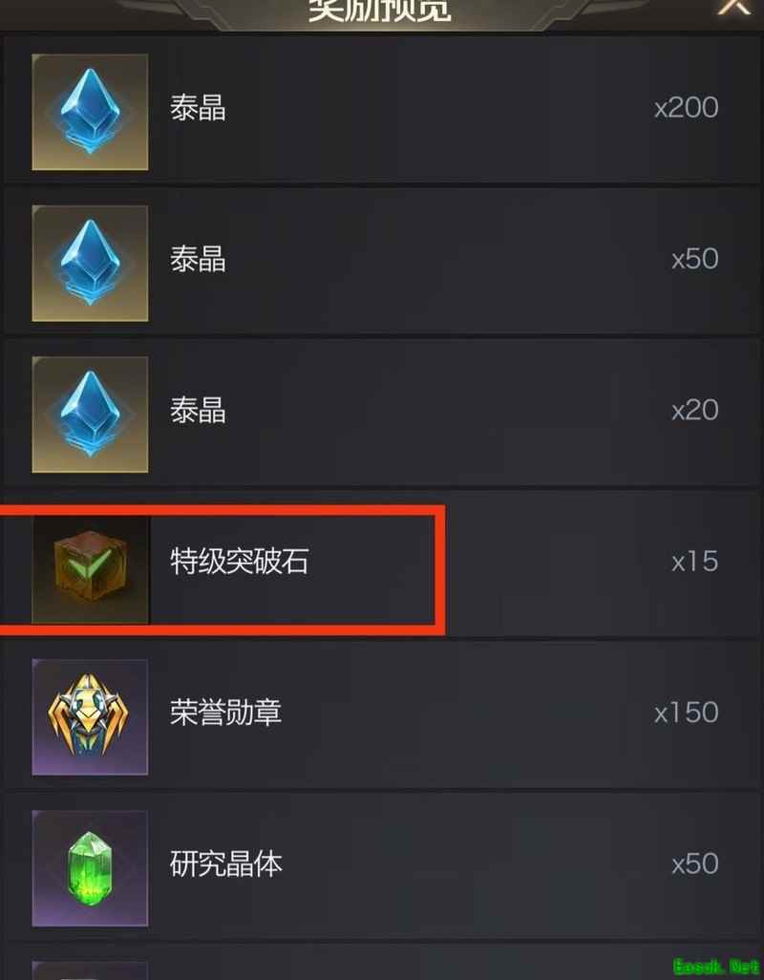The height and width of the screenshot is (980, 764).
Task: Click the 奖励预览 panel title
Action: pyautogui.click(x=380, y=10)
